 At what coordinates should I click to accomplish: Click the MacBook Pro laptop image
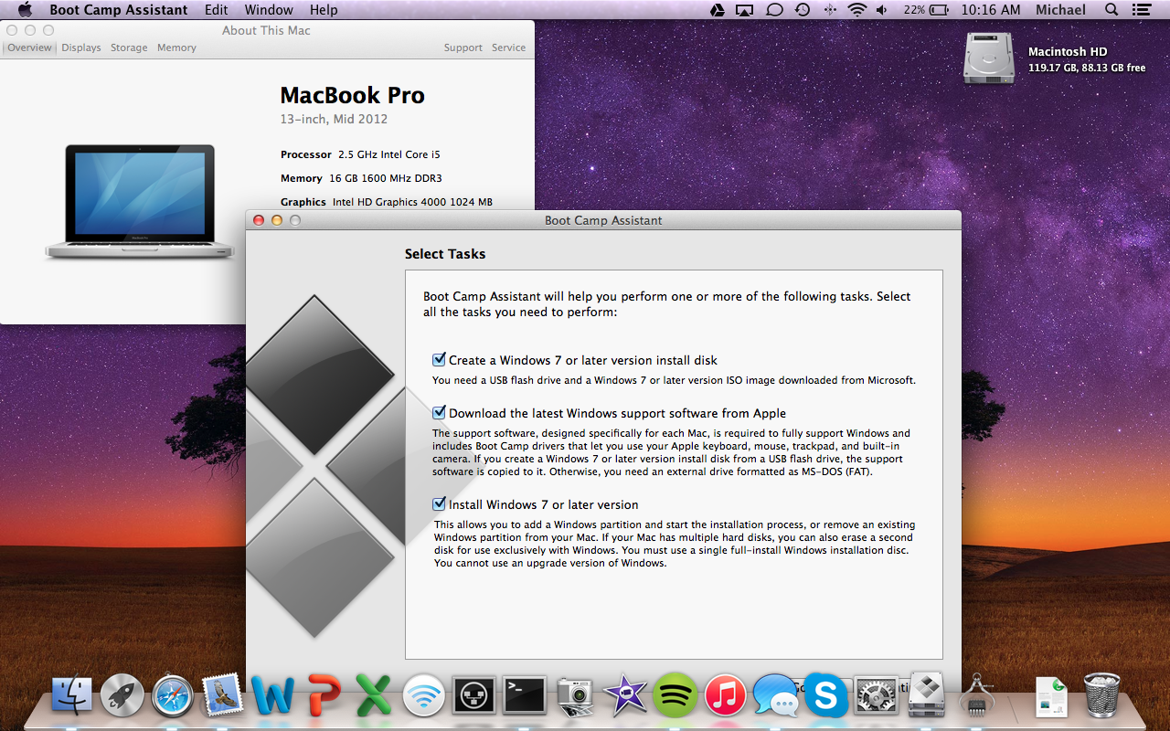[x=140, y=202]
